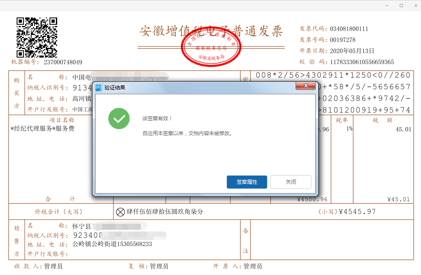This screenshot has width=421, height=275.
Task: Click the machine number 237000748049
Action: click(x=63, y=62)
